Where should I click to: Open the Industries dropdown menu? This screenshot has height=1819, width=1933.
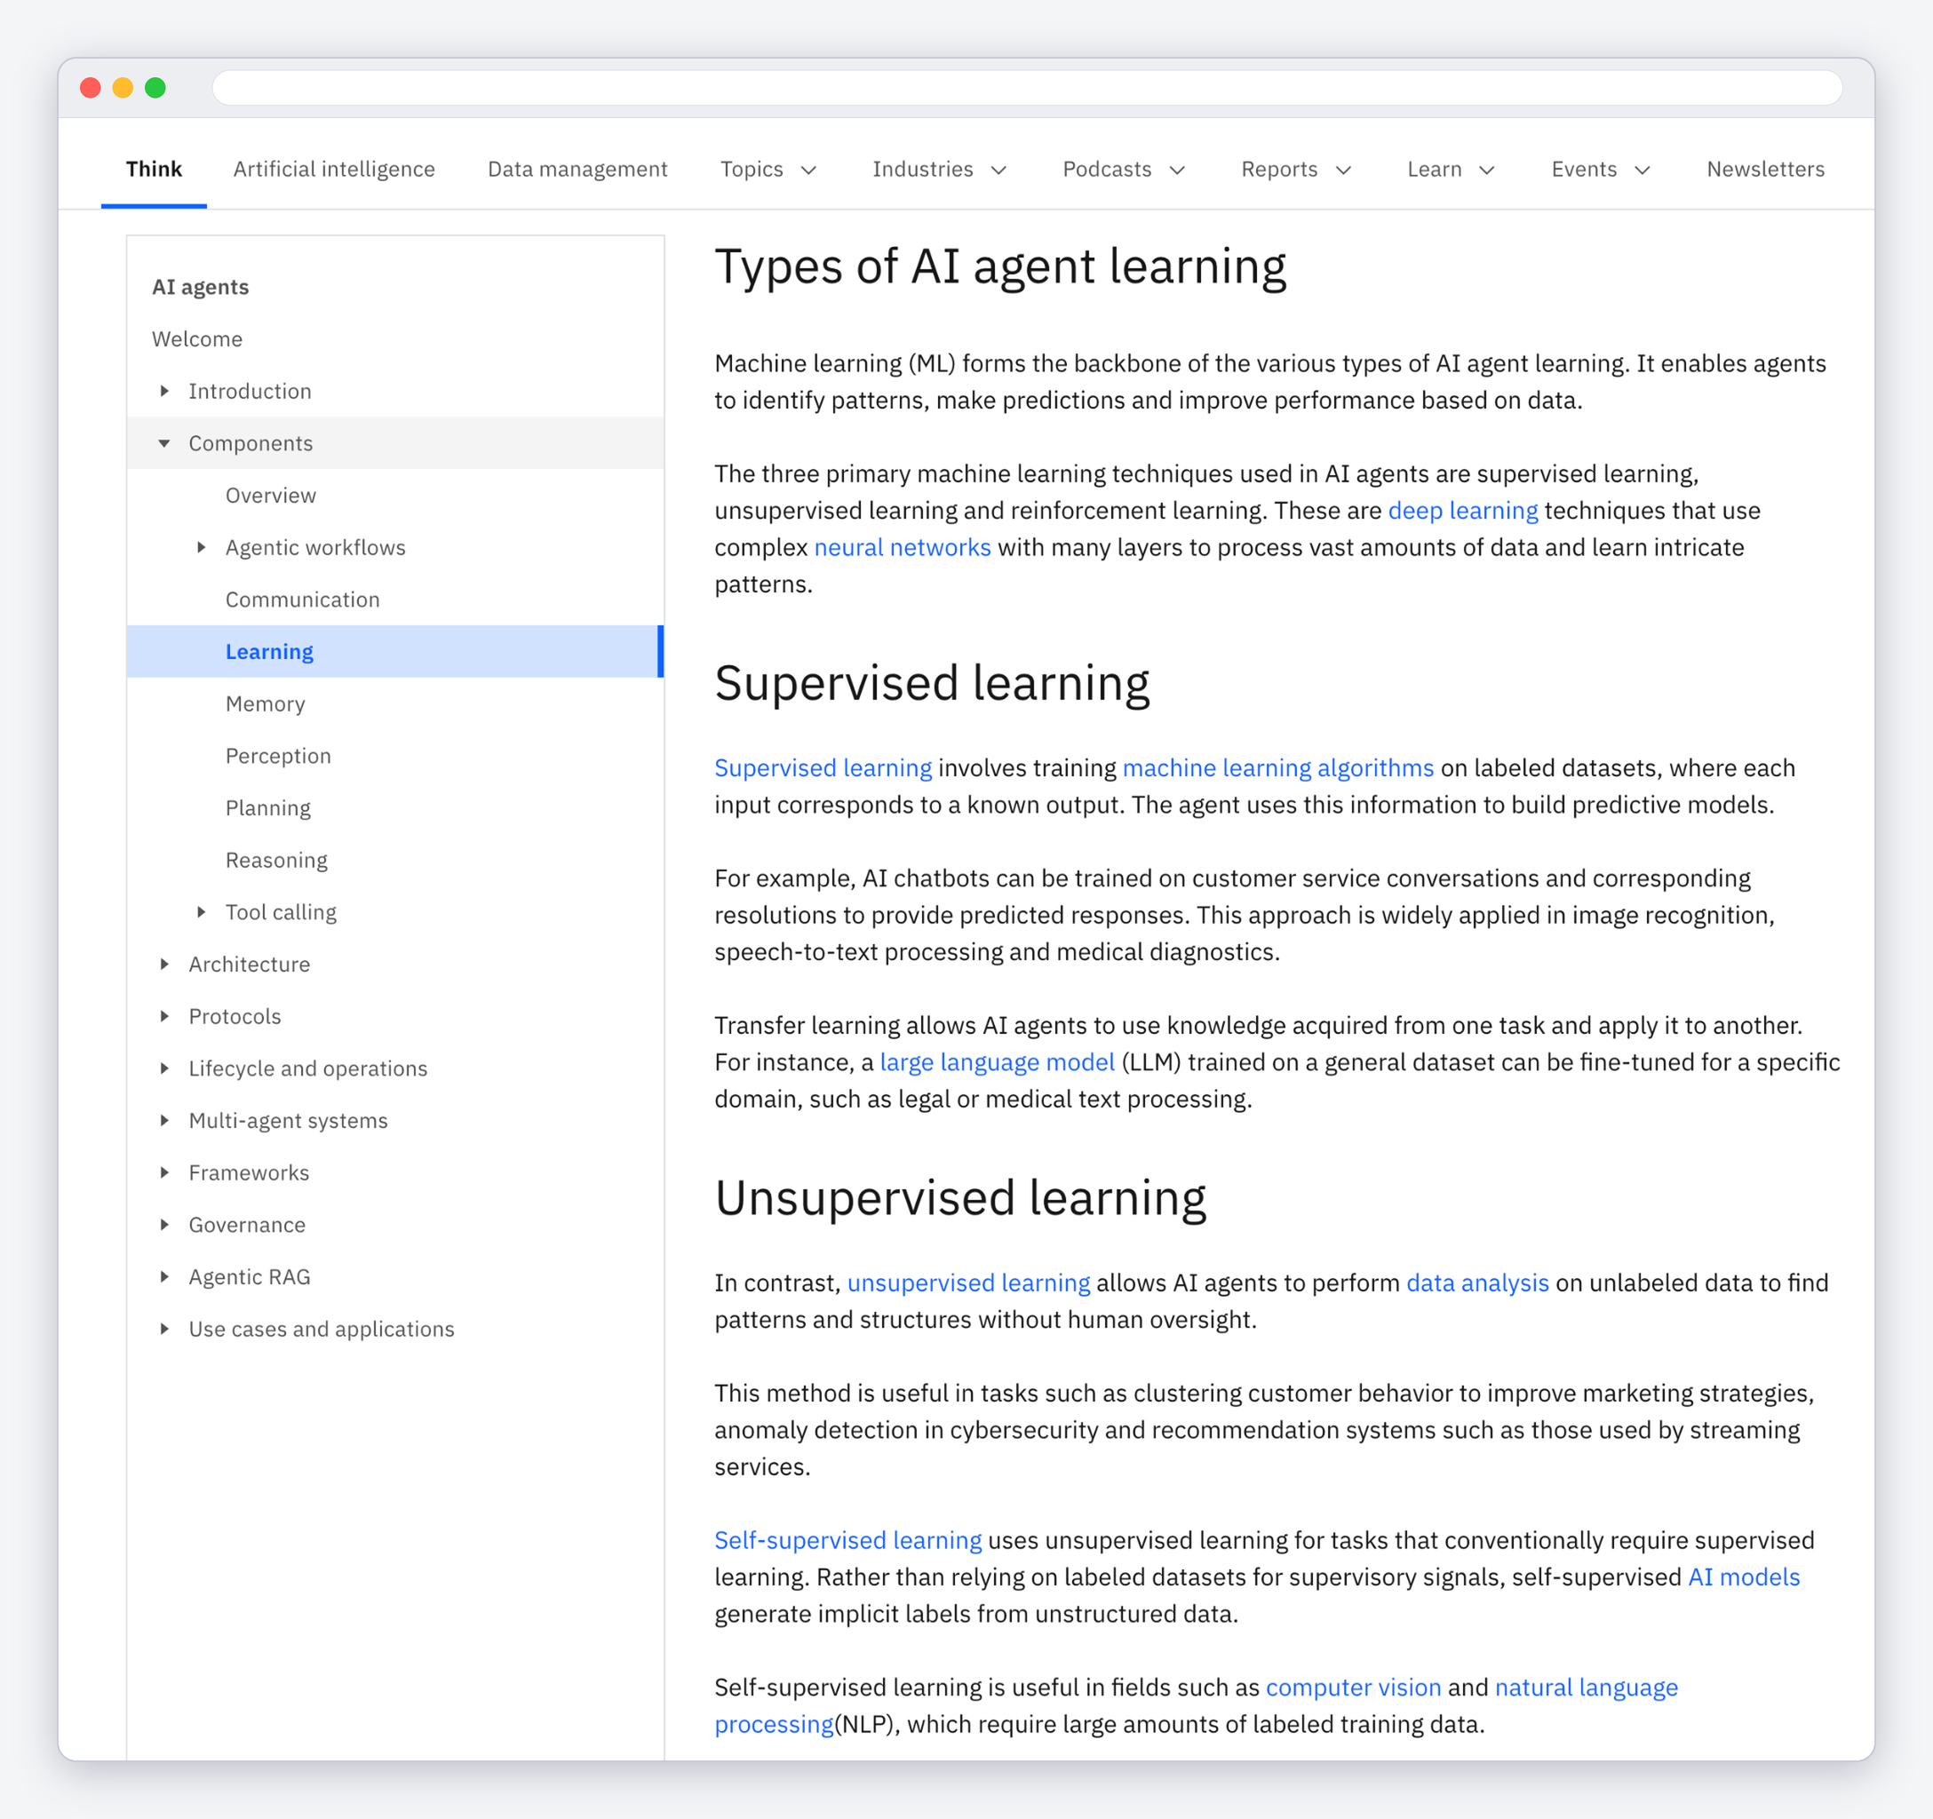pyautogui.click(x=939, y=169)
